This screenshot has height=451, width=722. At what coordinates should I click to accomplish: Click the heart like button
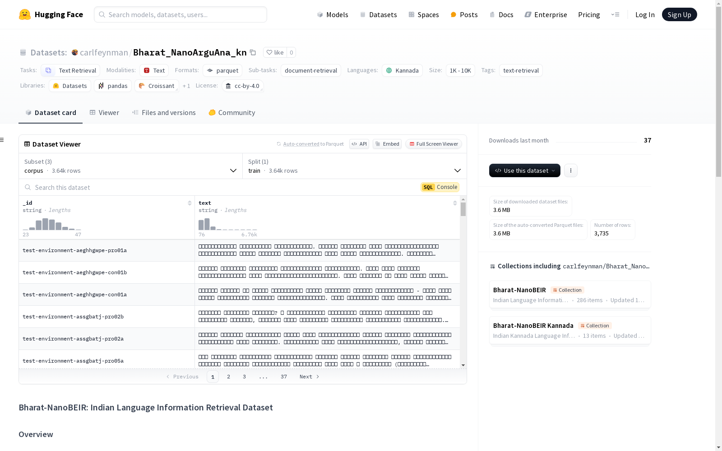tap(275, 52)
